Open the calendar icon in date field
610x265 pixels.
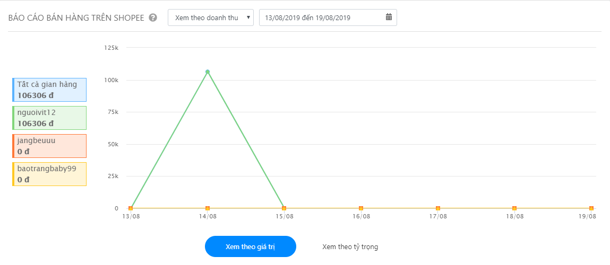tap(389, 17)
